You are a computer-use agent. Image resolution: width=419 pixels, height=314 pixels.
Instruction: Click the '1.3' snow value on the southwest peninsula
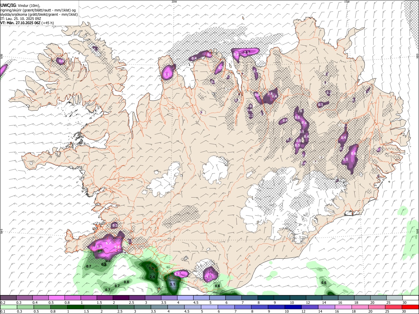[x=100, y=247]
